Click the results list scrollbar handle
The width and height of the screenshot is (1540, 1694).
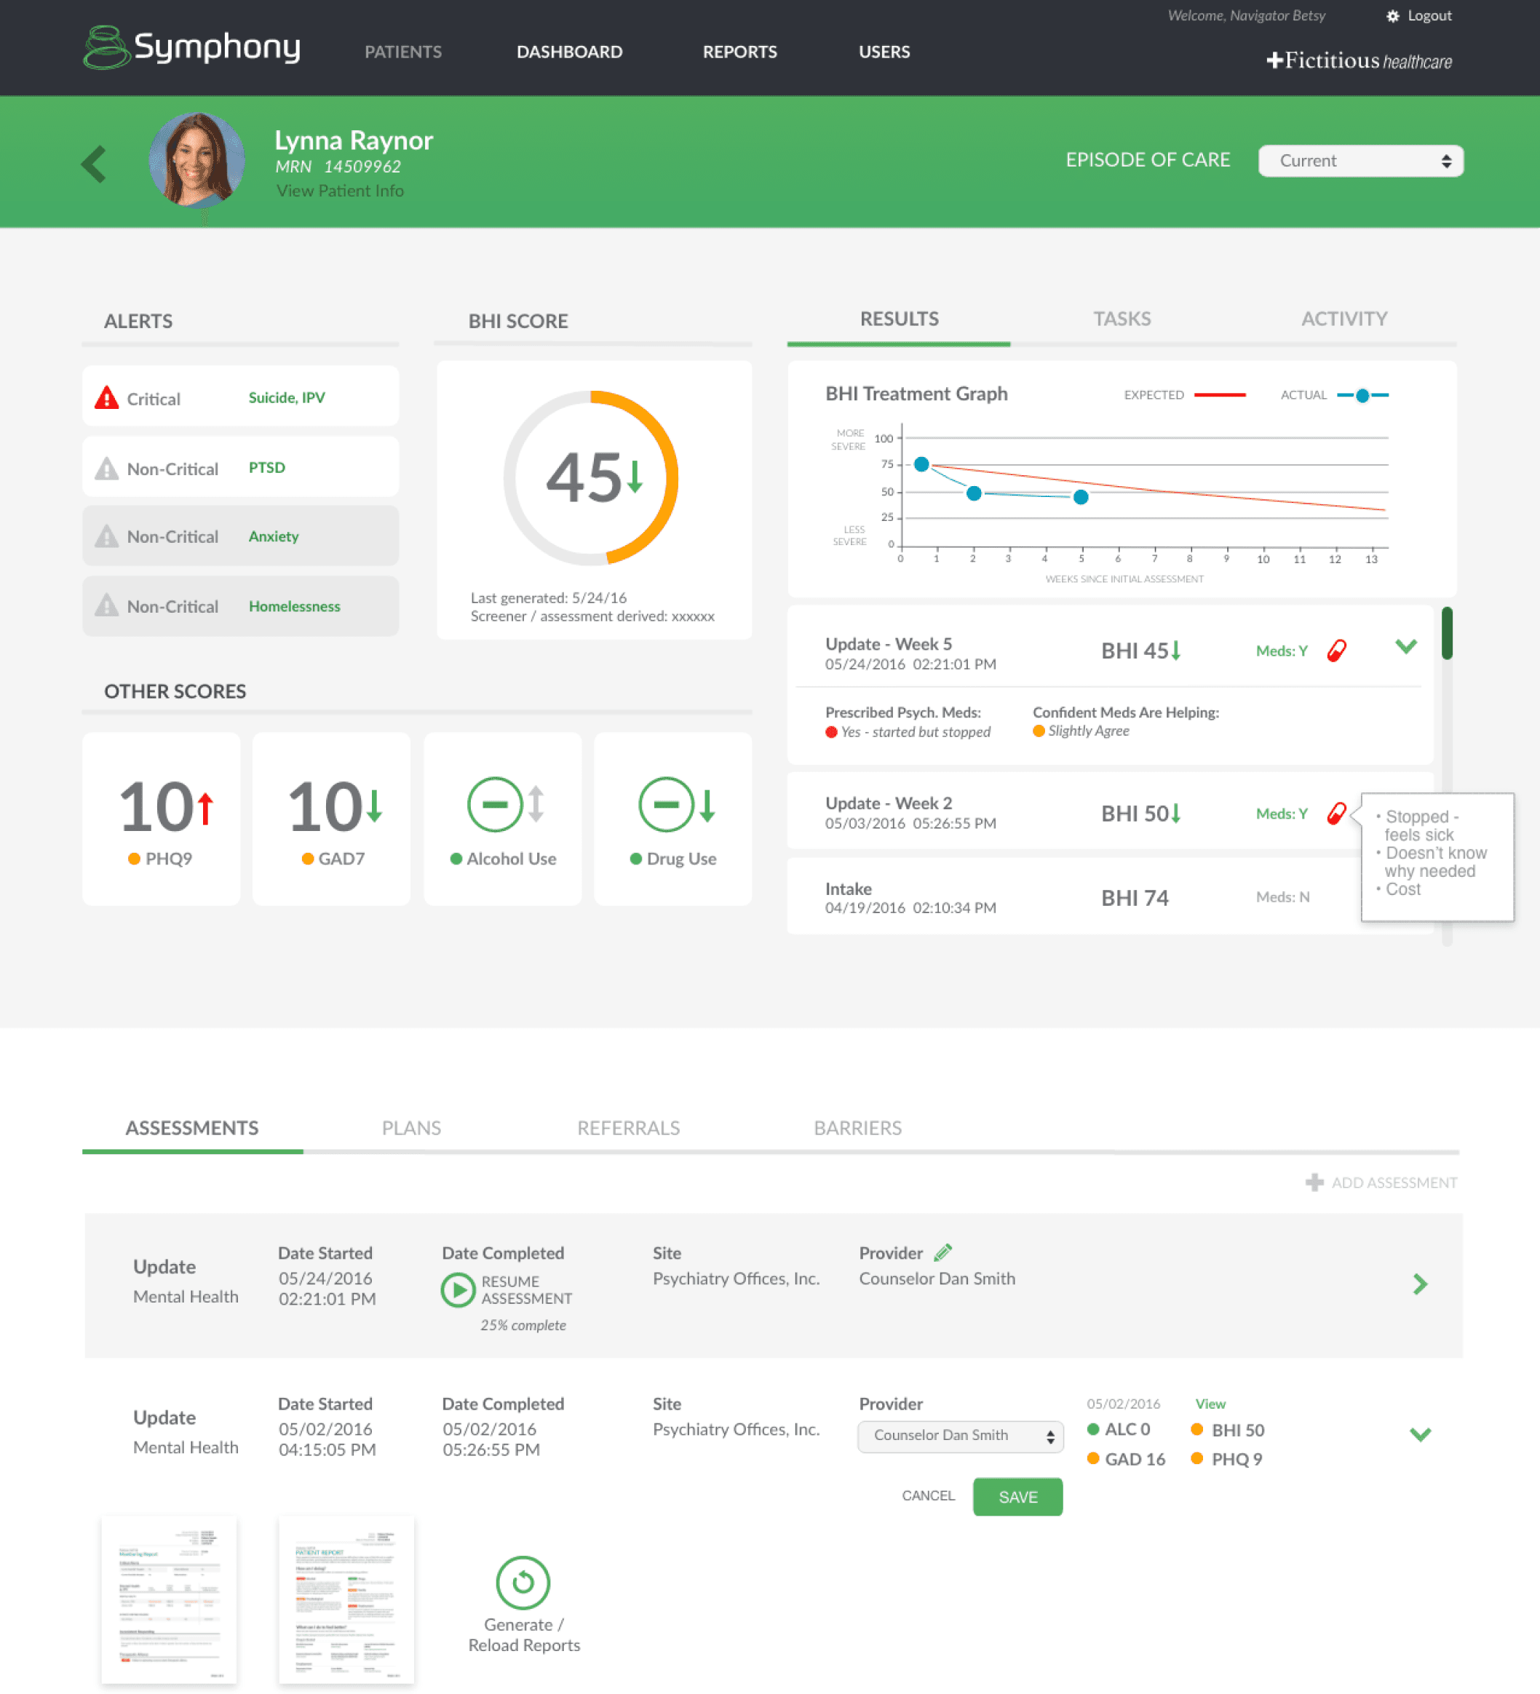tap(1447, 634)
